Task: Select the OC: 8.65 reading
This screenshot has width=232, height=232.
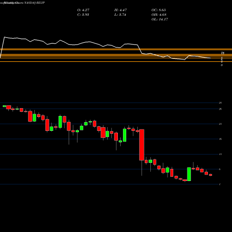Action: [159, 10]
